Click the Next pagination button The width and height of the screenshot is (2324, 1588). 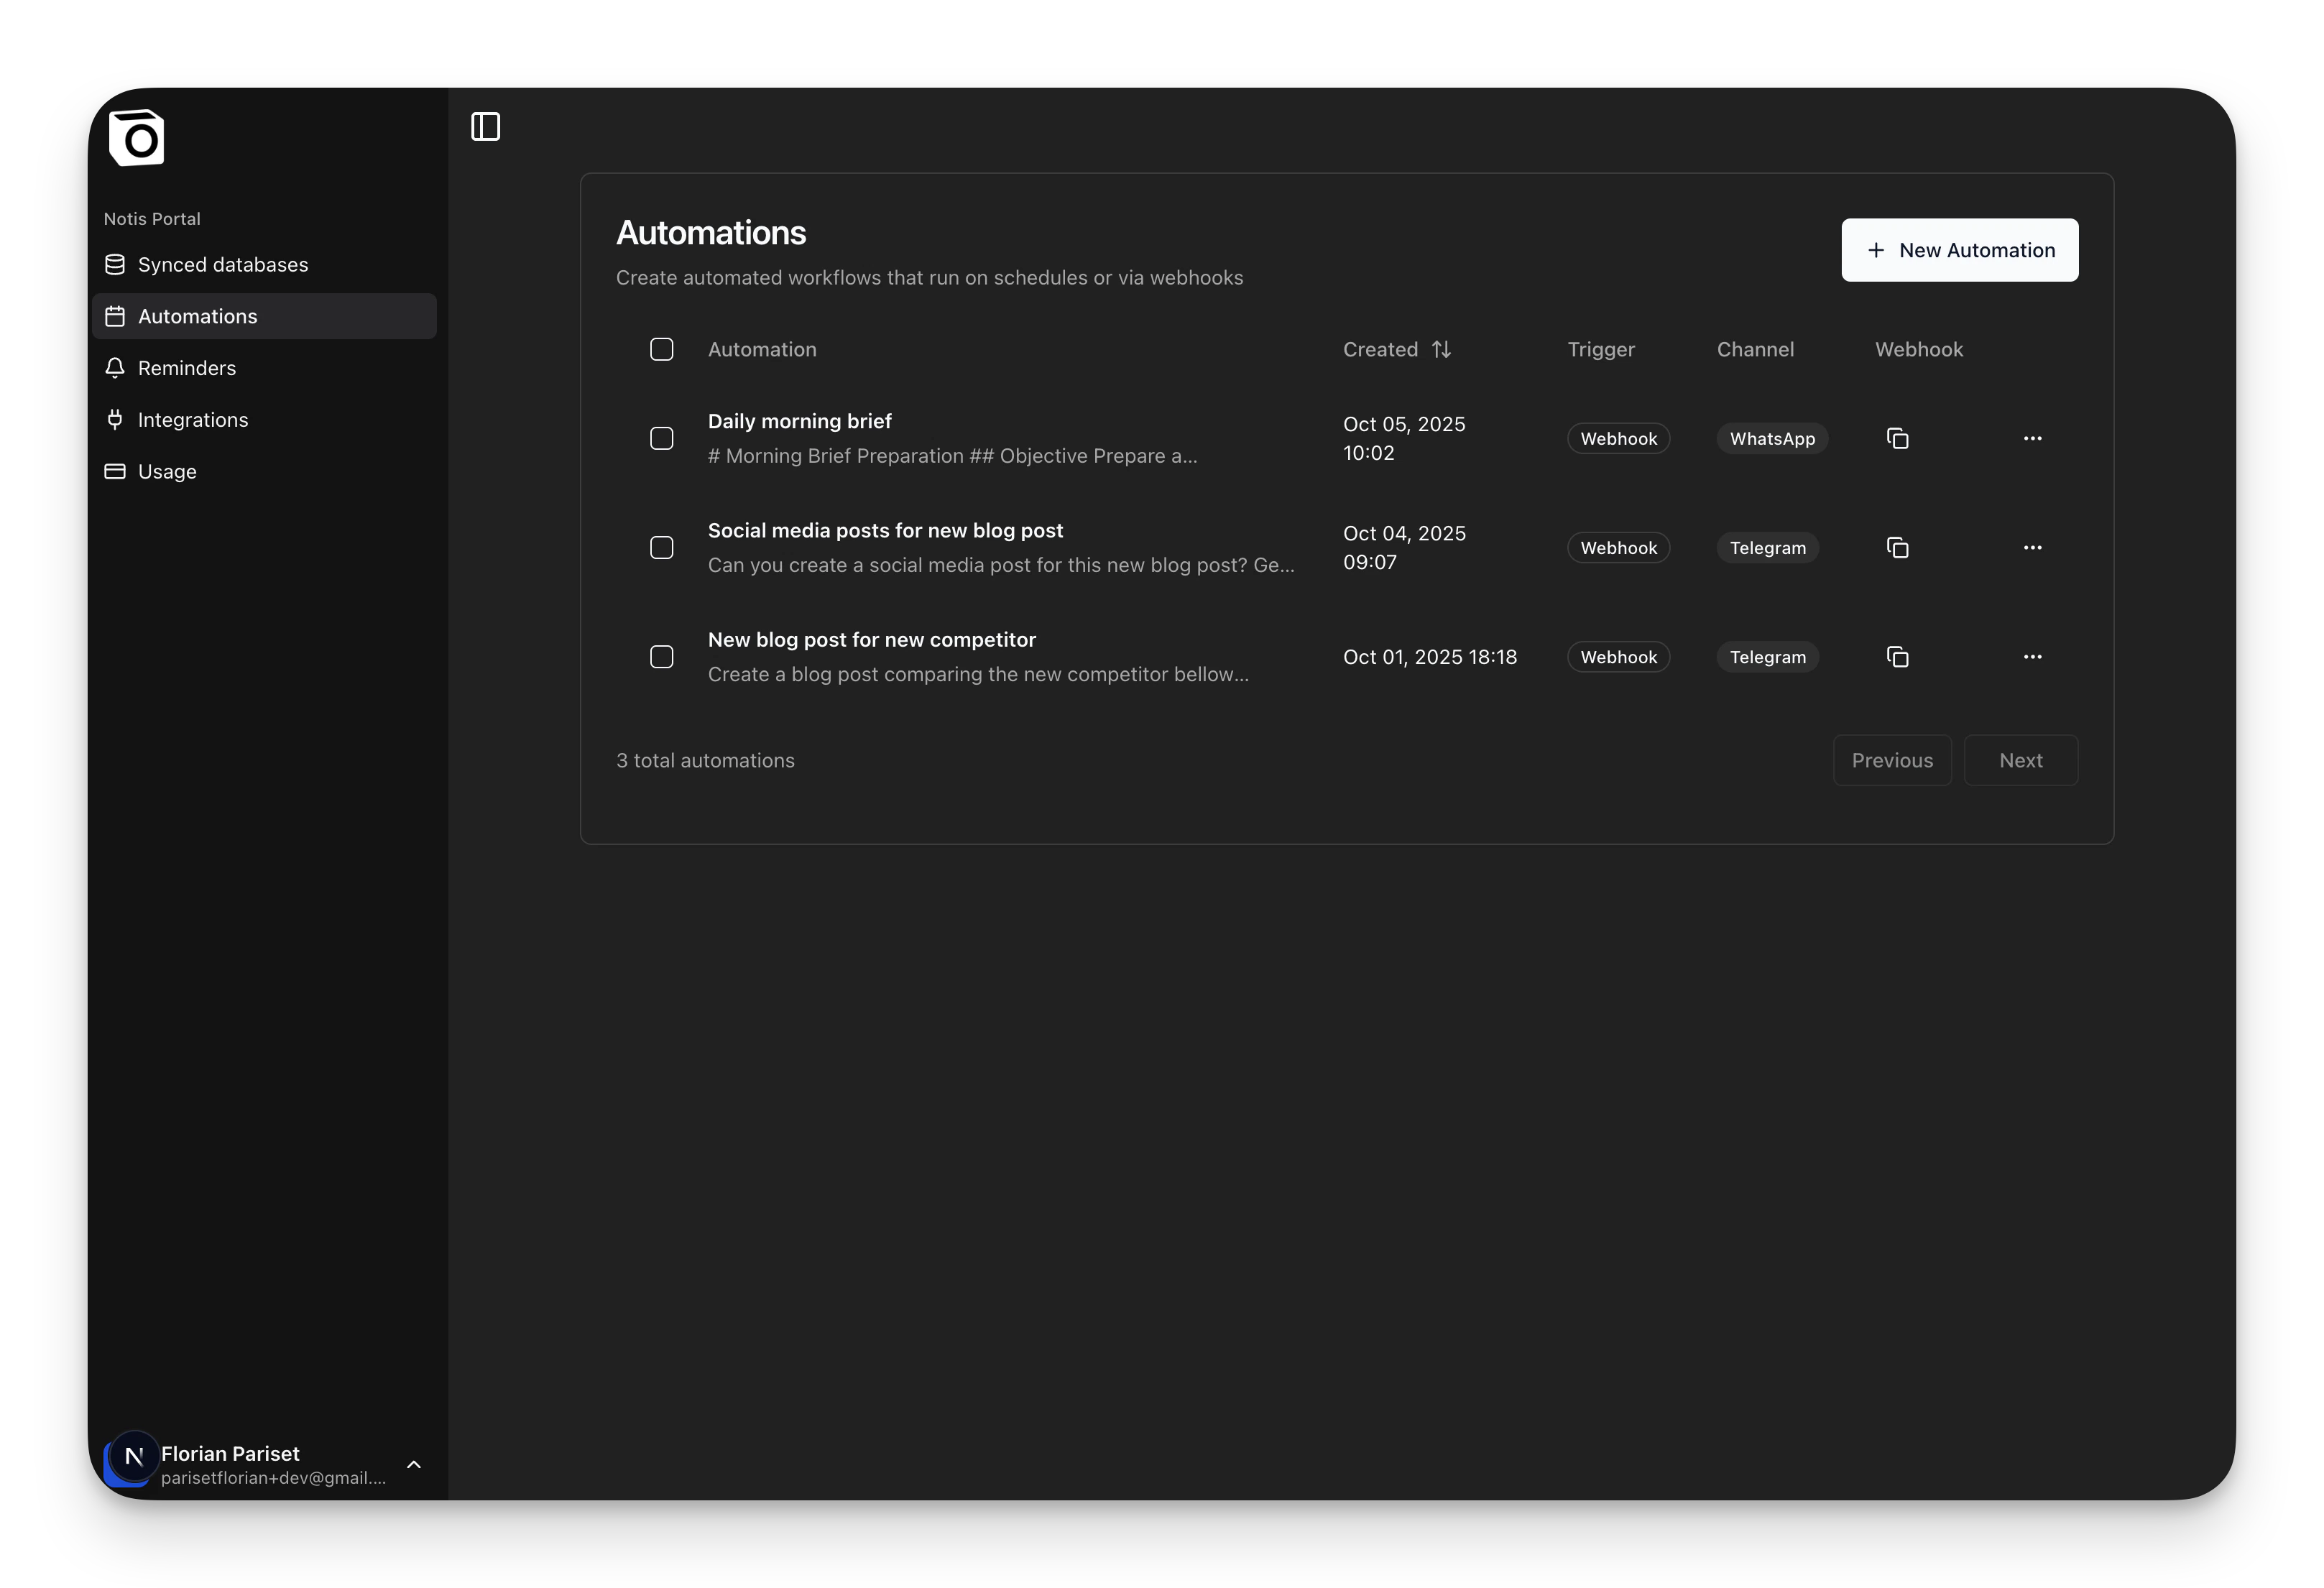[x=2020, y=761]
